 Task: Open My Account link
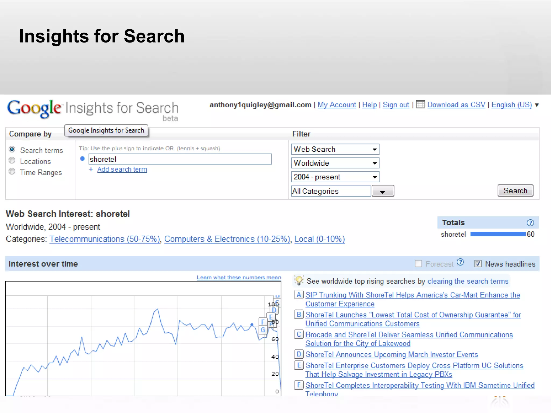[x=337, y=105]
